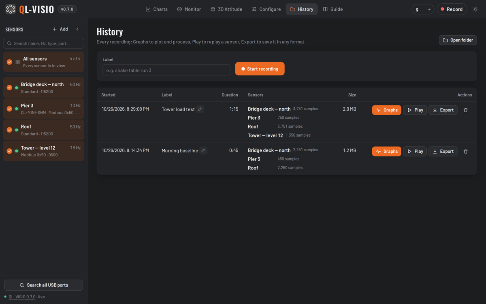Uncheck the Tower — level 12 sensor
The width and height of the screenshot is (486, 304).
point(9,151)
